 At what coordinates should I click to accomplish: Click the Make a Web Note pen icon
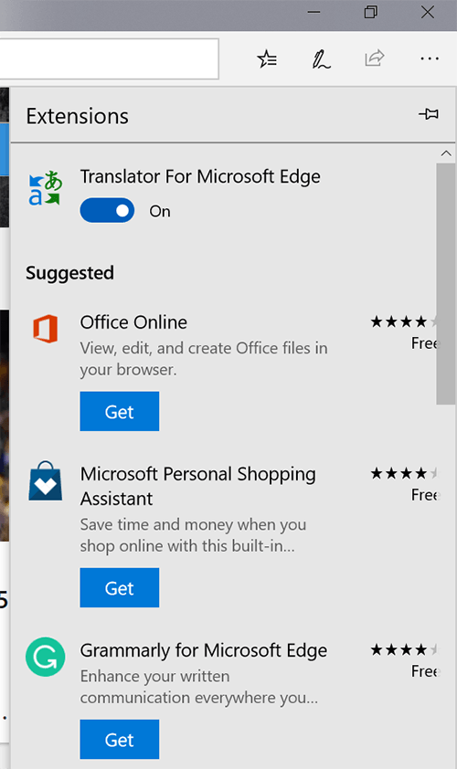(321, 59)
